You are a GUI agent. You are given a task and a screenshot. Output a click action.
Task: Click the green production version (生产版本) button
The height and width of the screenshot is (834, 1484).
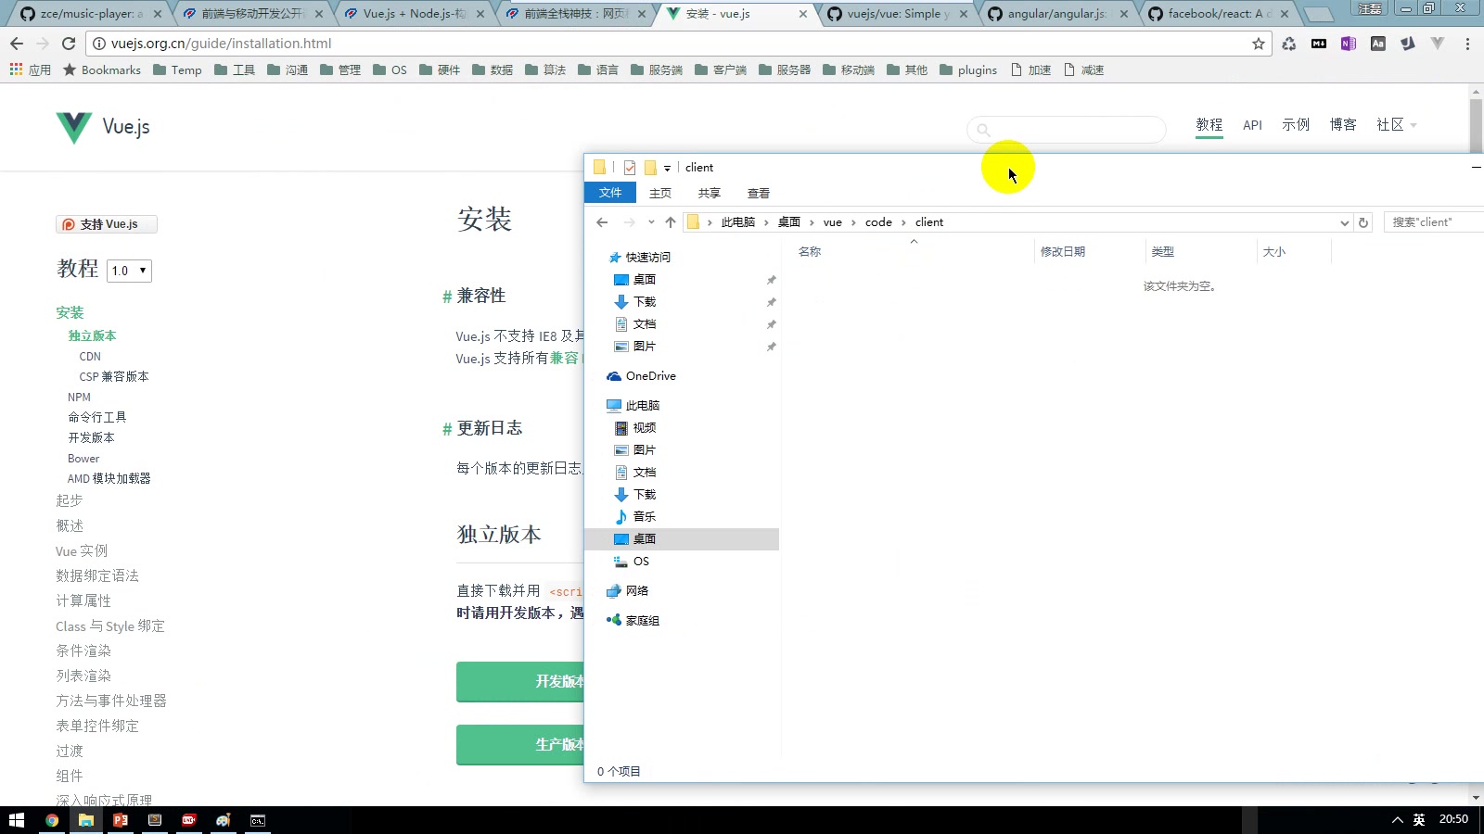tap(520, 744)
